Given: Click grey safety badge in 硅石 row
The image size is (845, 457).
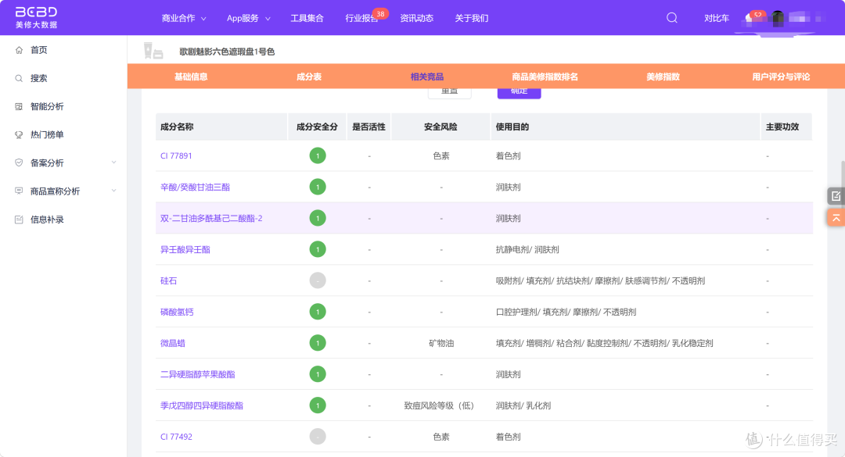Looking at the screenshot, I should 318,280.
